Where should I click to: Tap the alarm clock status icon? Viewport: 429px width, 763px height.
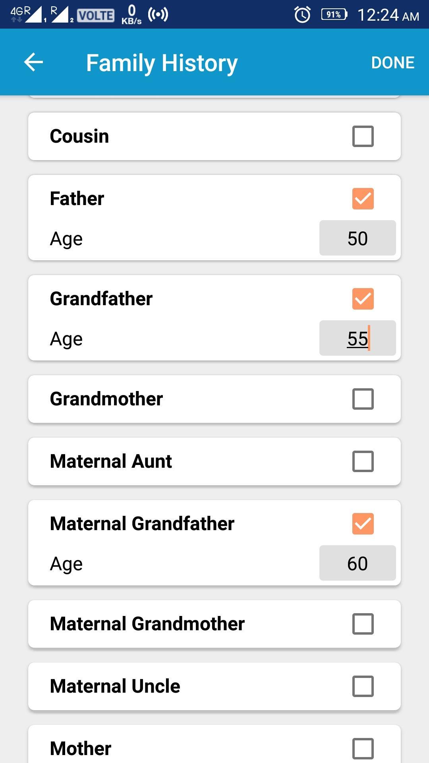click(302, 15)
